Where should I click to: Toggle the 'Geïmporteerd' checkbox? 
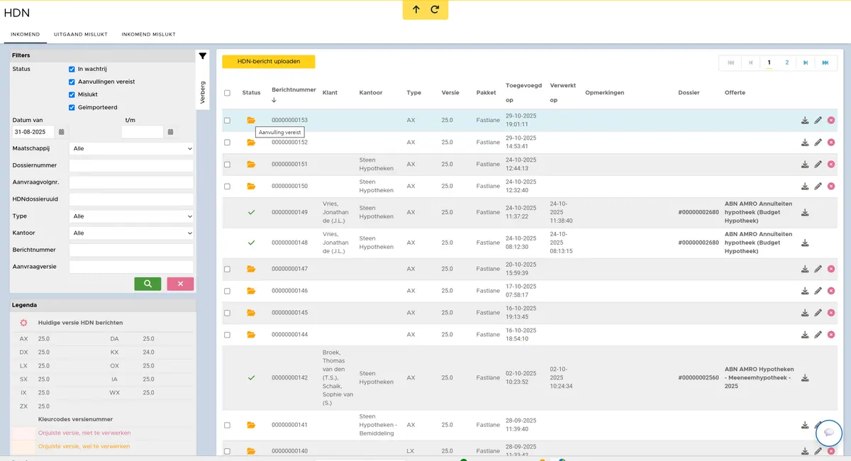72,108
